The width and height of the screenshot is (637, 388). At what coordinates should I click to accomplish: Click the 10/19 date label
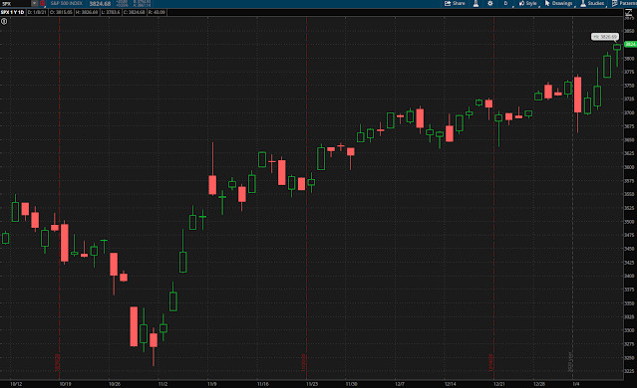pos(65,384)
